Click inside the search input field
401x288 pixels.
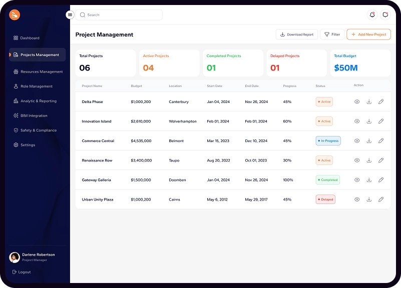click(x=120, y=15)
